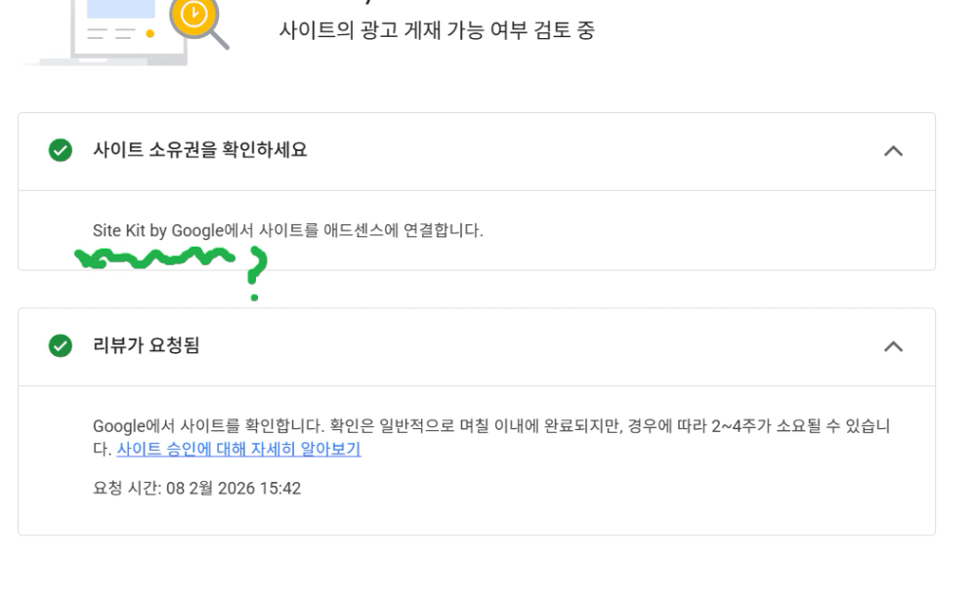Click the 요청 시간 timestamp line
The width and height of the screenshot is (975, 596).
[196, 489]
